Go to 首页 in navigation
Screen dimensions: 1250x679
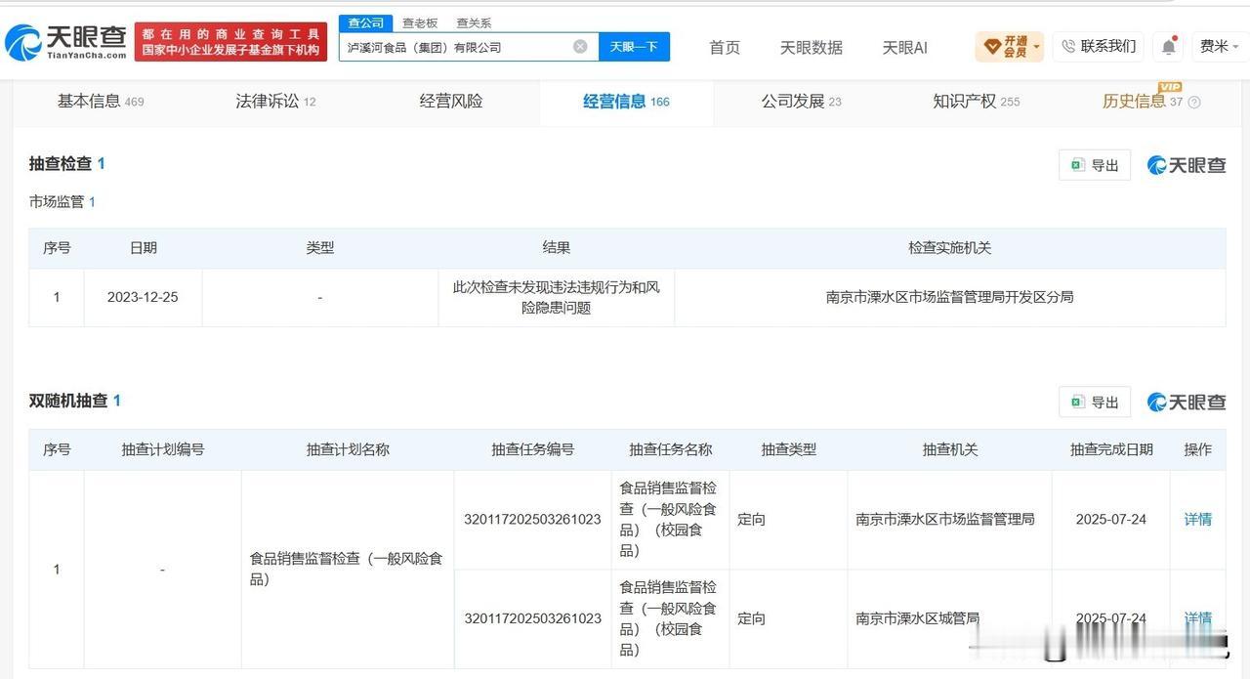tap(725, 47)
